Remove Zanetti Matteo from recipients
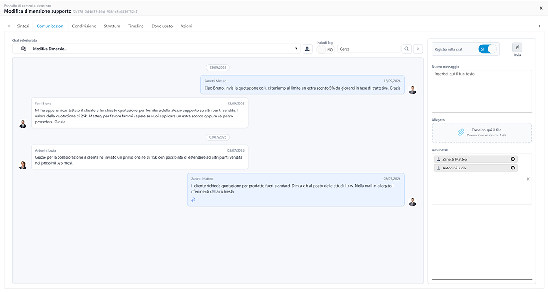 [x=513, y=159]
